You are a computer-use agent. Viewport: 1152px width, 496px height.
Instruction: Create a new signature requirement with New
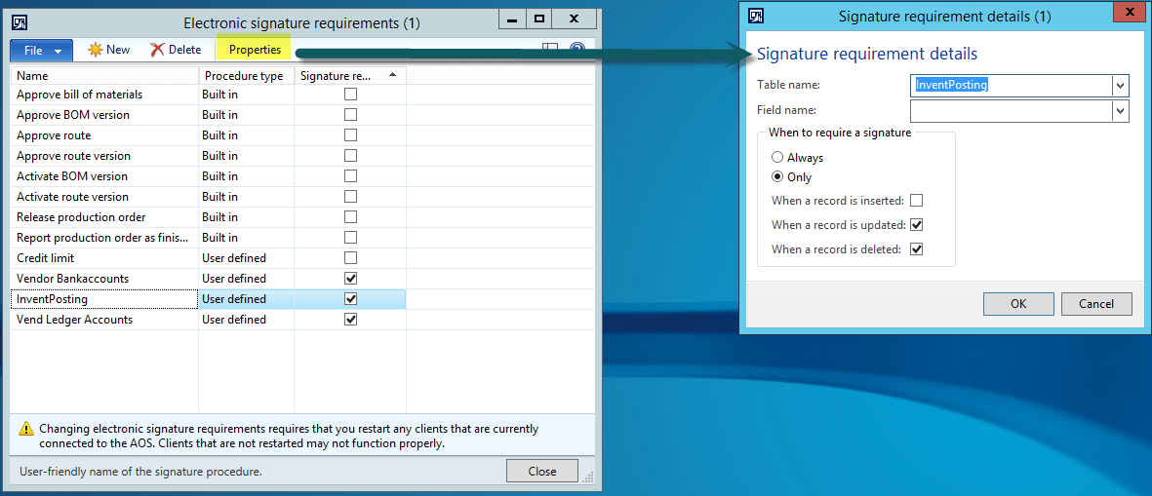pyautogui.click(x=108, y=50)
